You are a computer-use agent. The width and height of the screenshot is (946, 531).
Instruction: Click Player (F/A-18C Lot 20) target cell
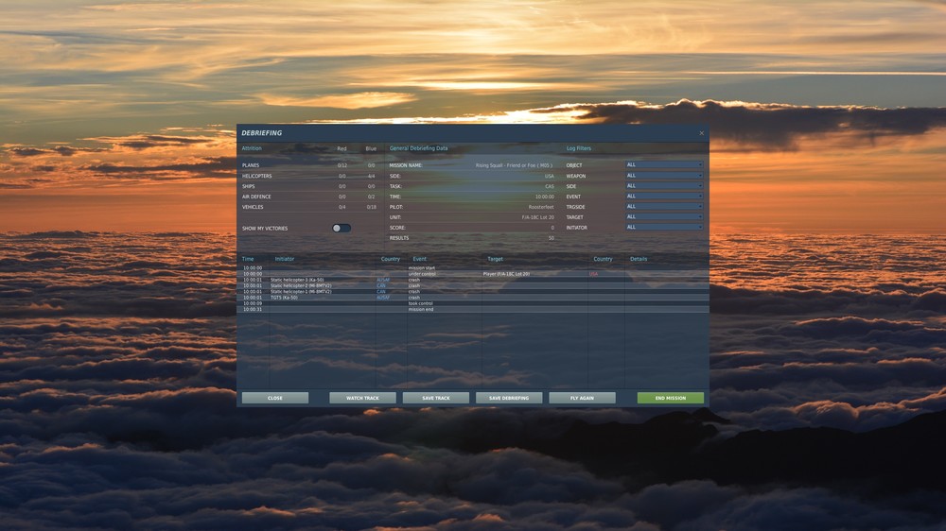[x=506, y=274]
